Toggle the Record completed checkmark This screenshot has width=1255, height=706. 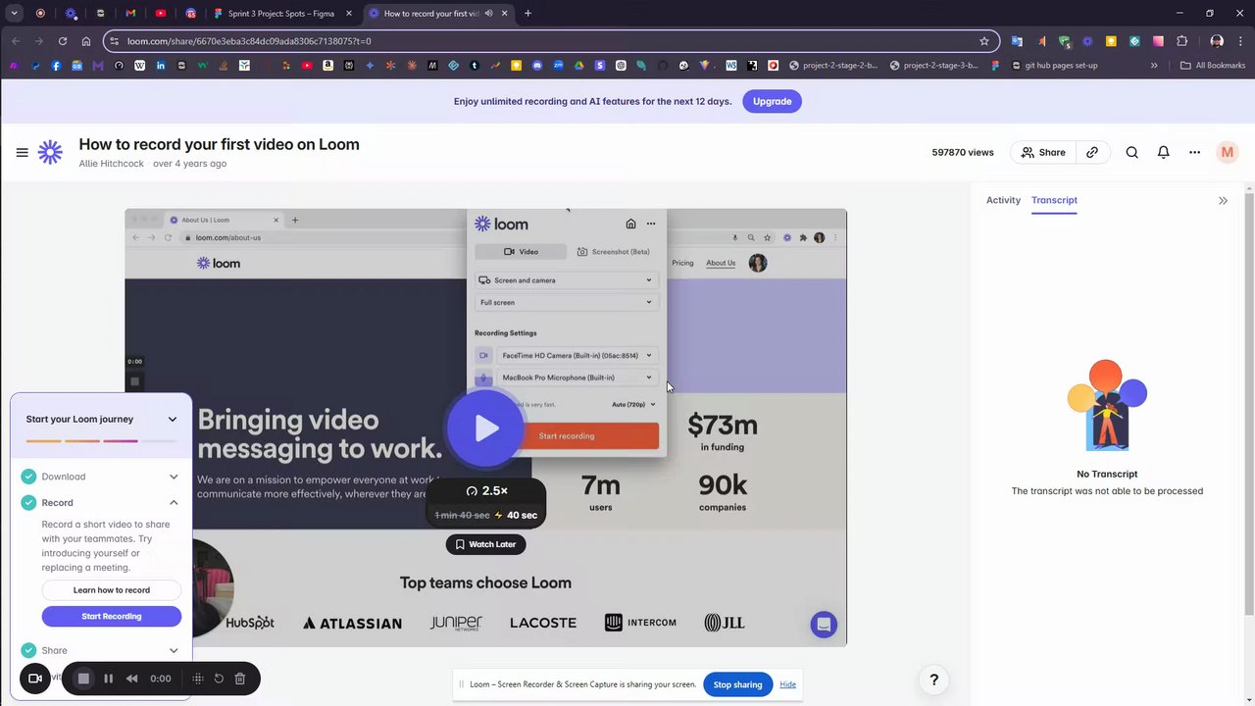click(28, 503)
